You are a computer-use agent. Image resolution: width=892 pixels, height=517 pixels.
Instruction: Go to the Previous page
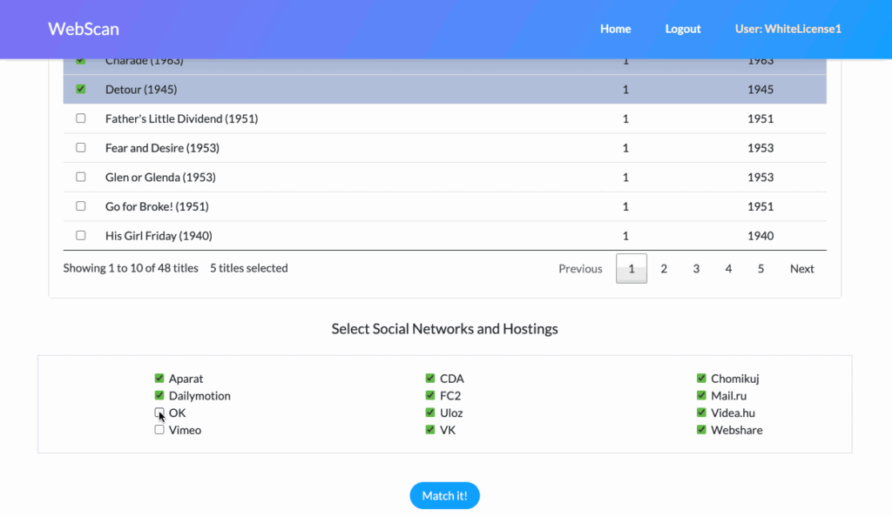pyautogui.click(x=580, y=269)
